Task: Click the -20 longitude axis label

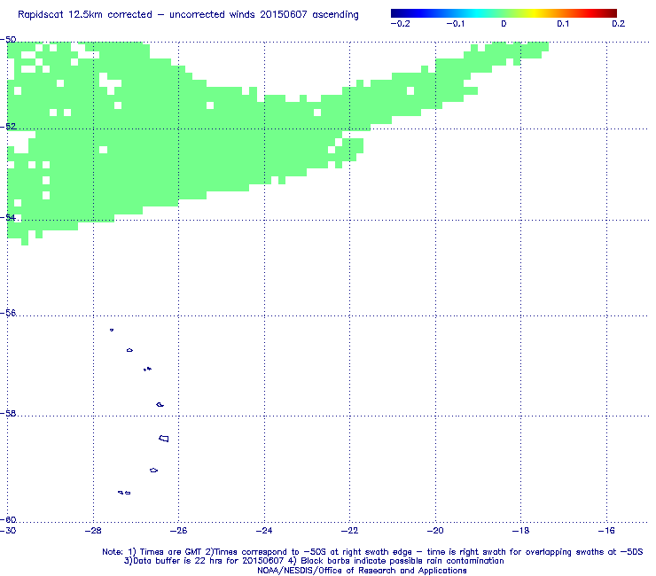Action: (435, 531)
